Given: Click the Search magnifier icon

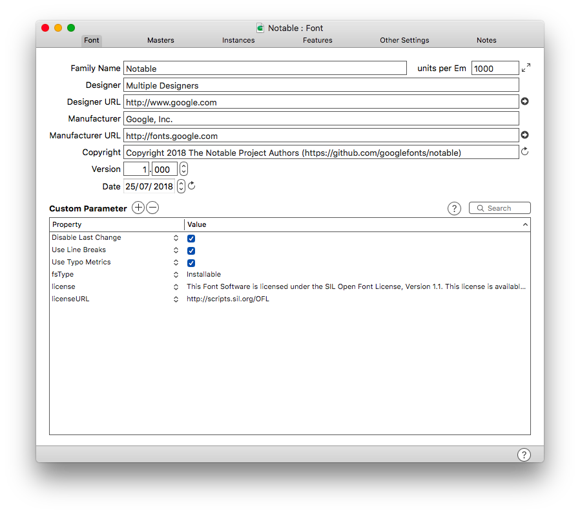Looking at the screenshot, I should 480,208.
